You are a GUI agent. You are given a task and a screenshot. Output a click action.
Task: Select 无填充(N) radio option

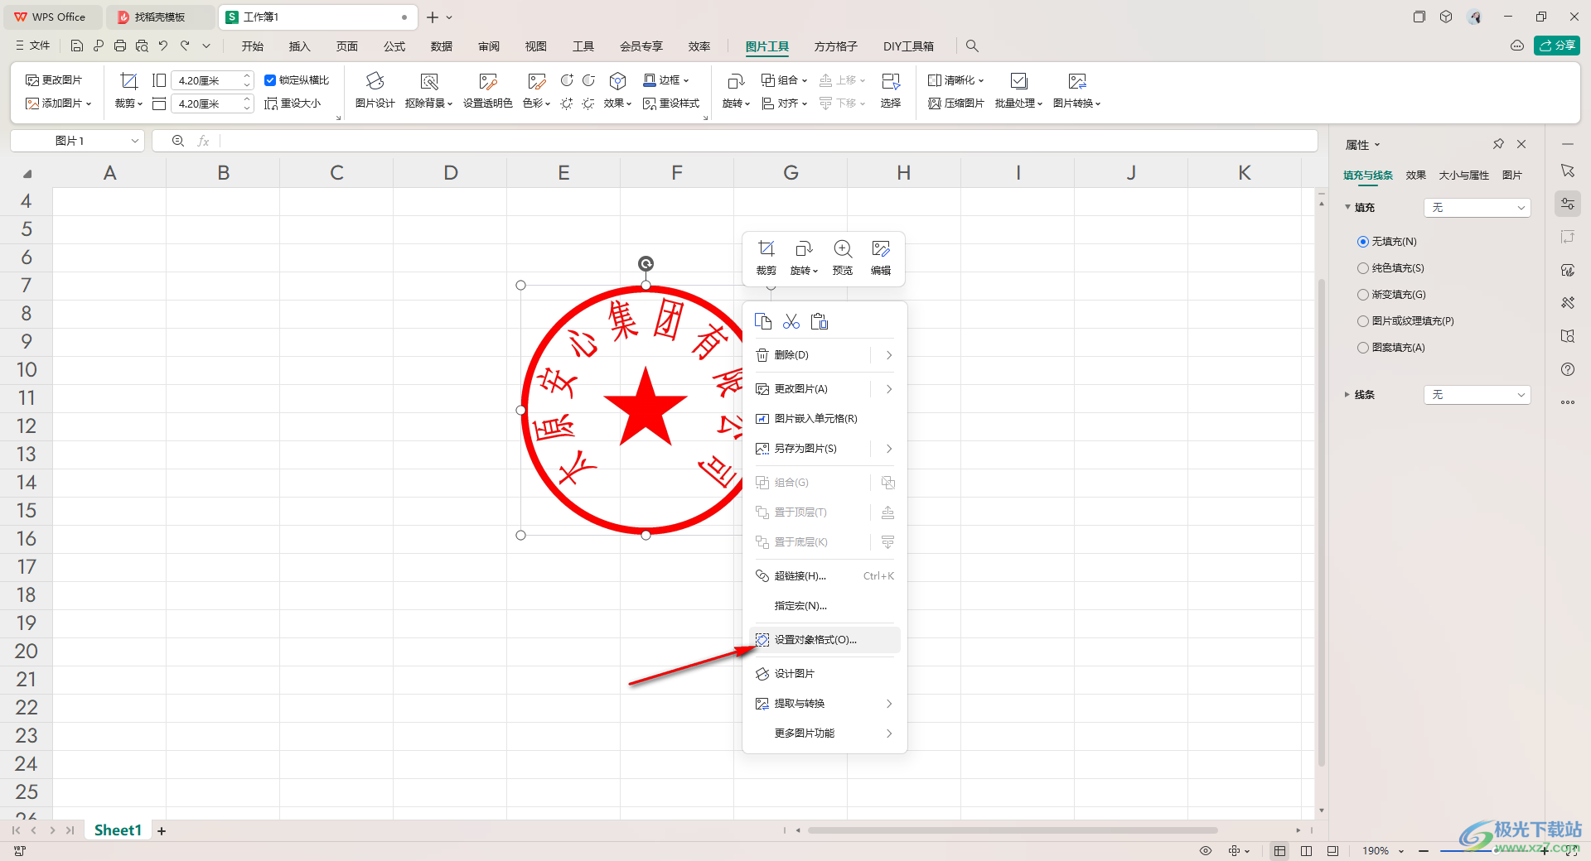[1362, 242]
